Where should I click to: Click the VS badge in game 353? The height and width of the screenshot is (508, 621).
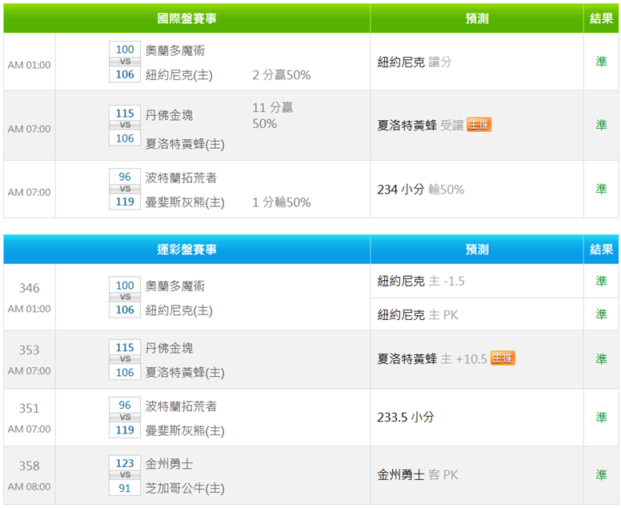(x=125, y=358)
